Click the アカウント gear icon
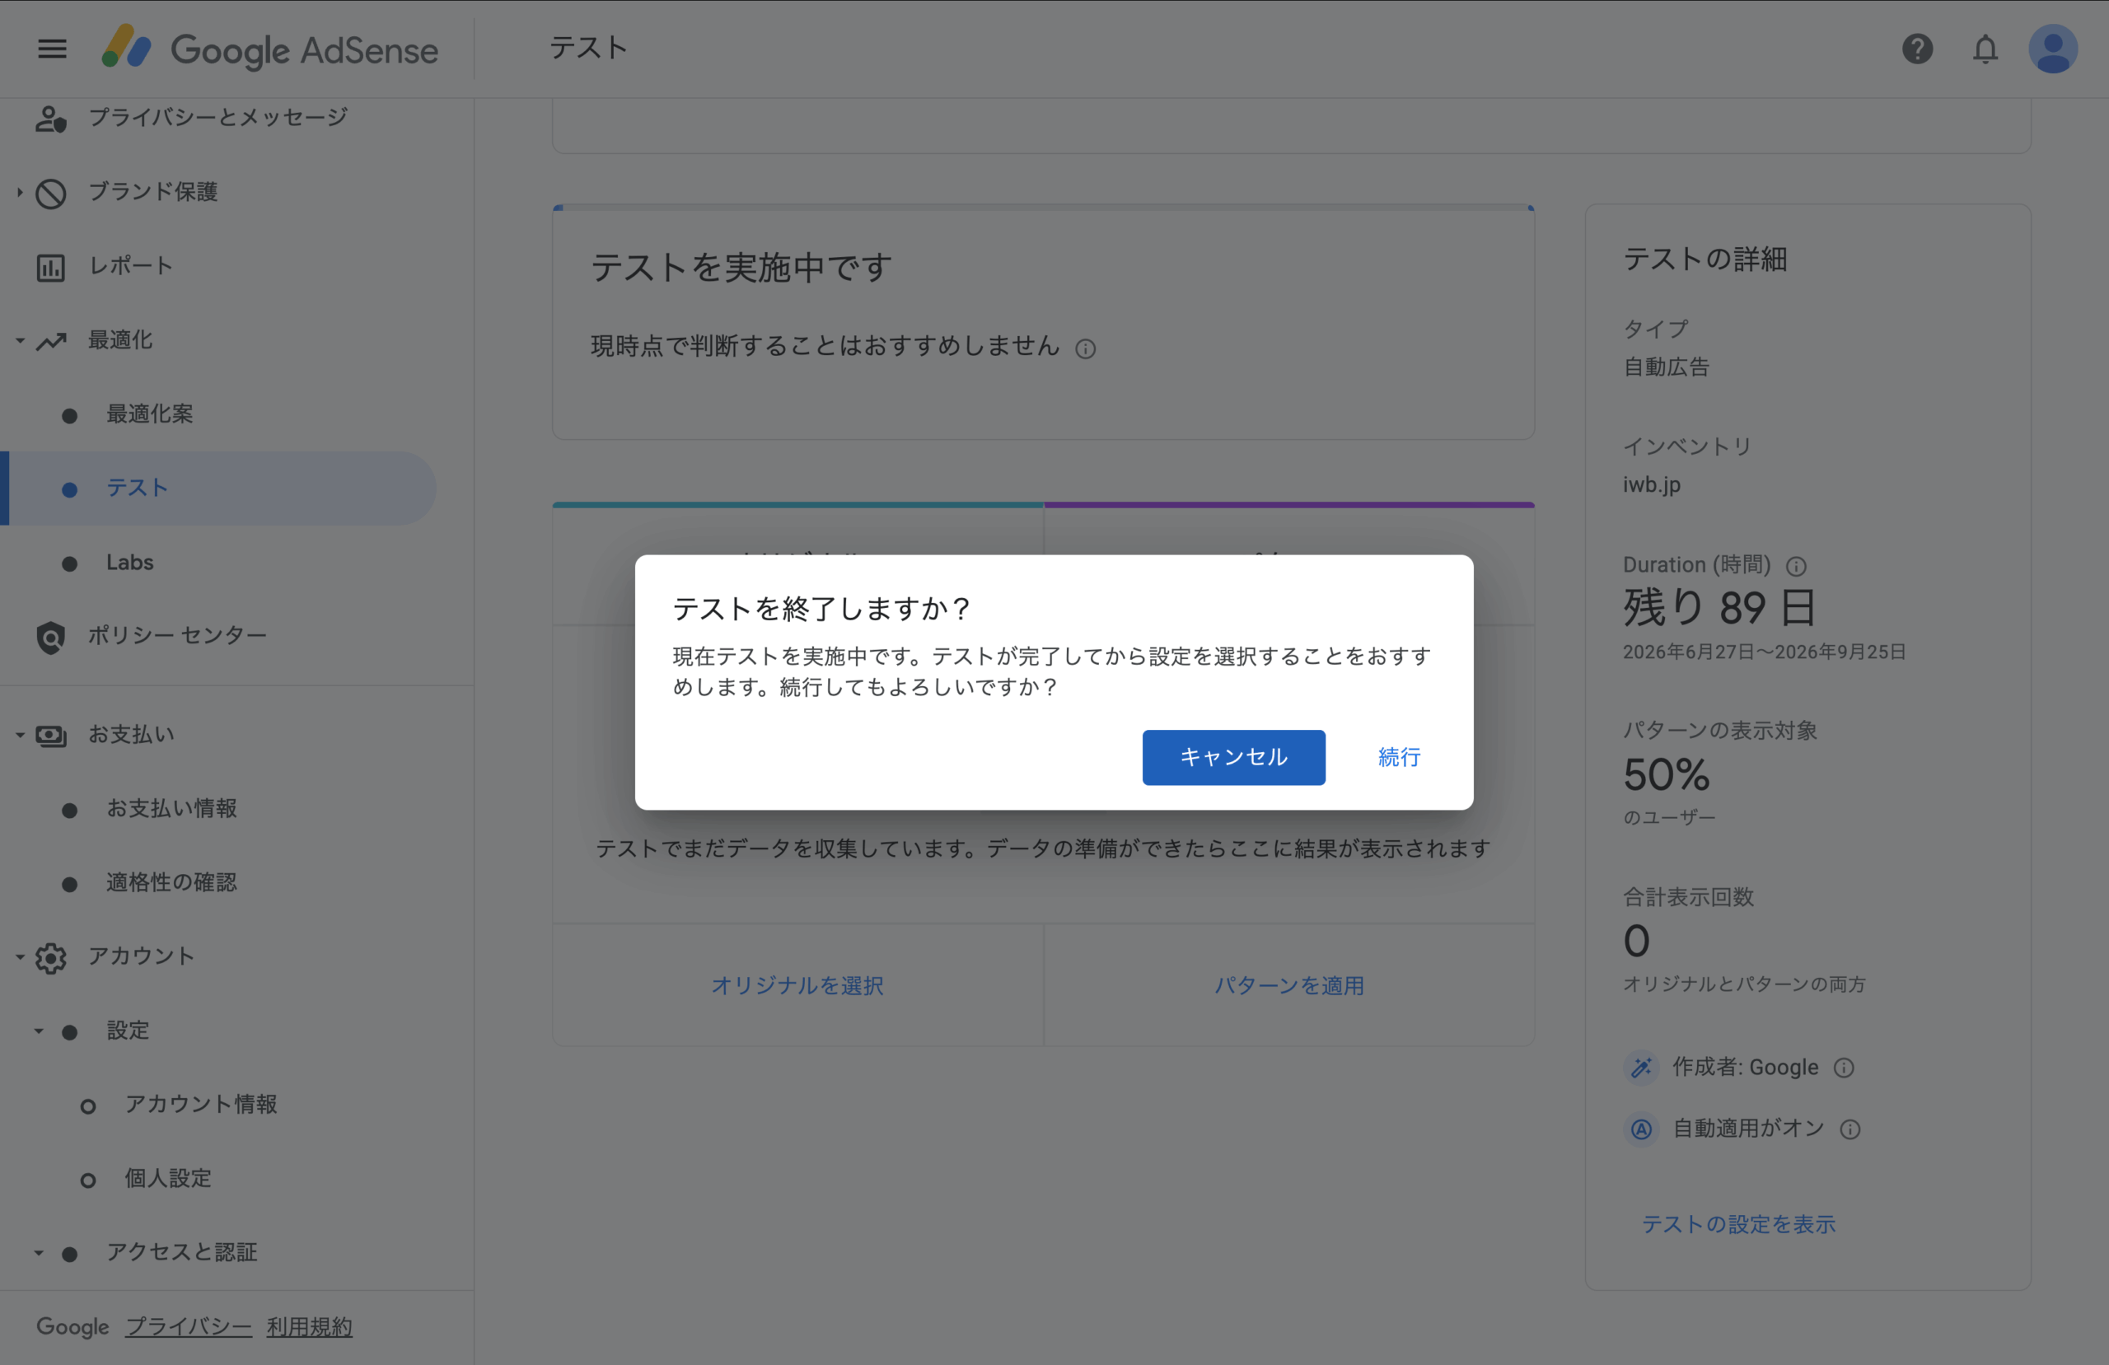2109x1365 pixels. coord(50,958)
